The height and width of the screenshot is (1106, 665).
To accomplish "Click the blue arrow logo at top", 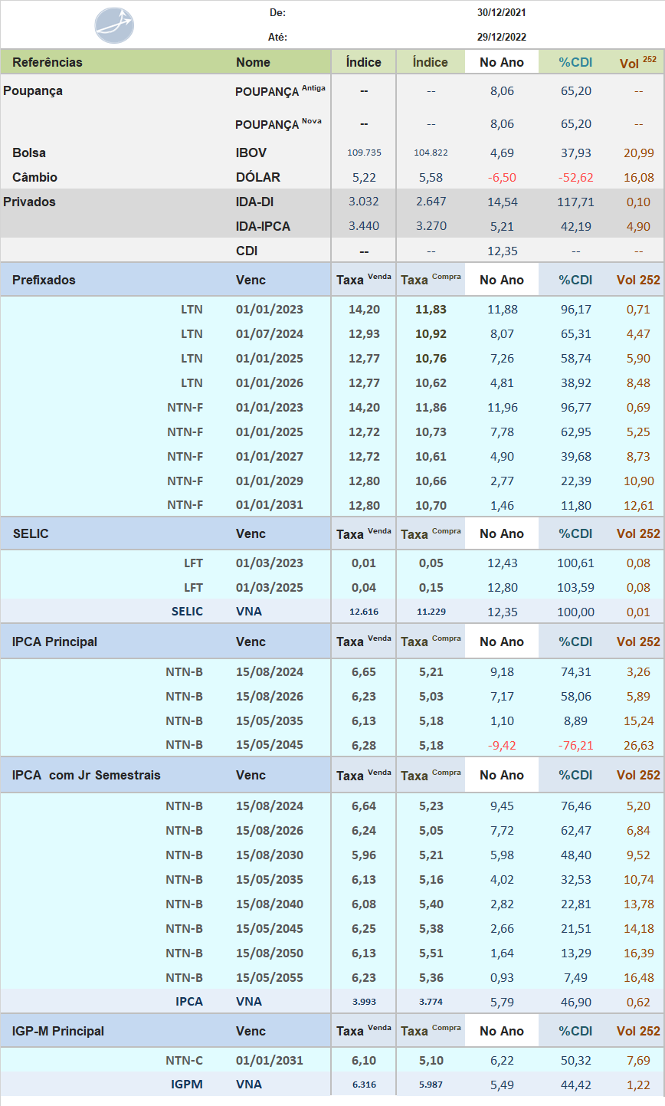I will [x=114, y=25].
